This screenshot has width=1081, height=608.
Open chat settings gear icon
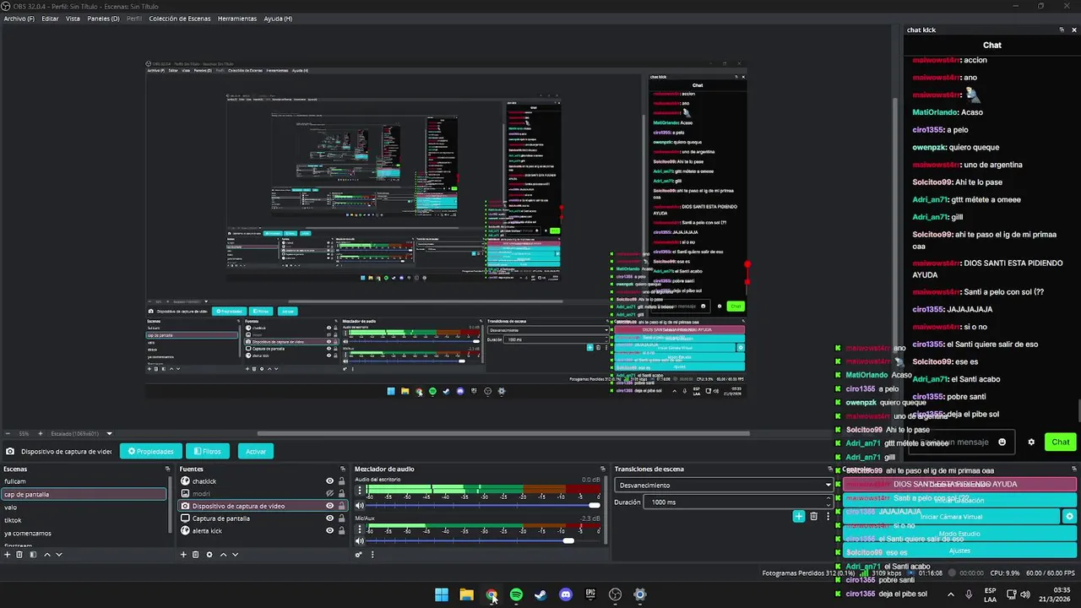(x=1031, y=442)
